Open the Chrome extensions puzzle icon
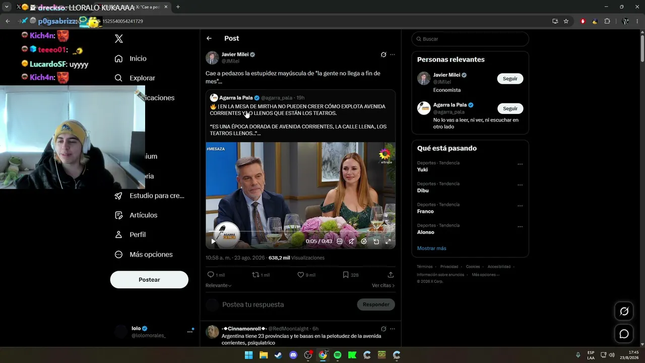Image resolution: width=645 pixels, height=363 pixels. click(x=607, y=21)
